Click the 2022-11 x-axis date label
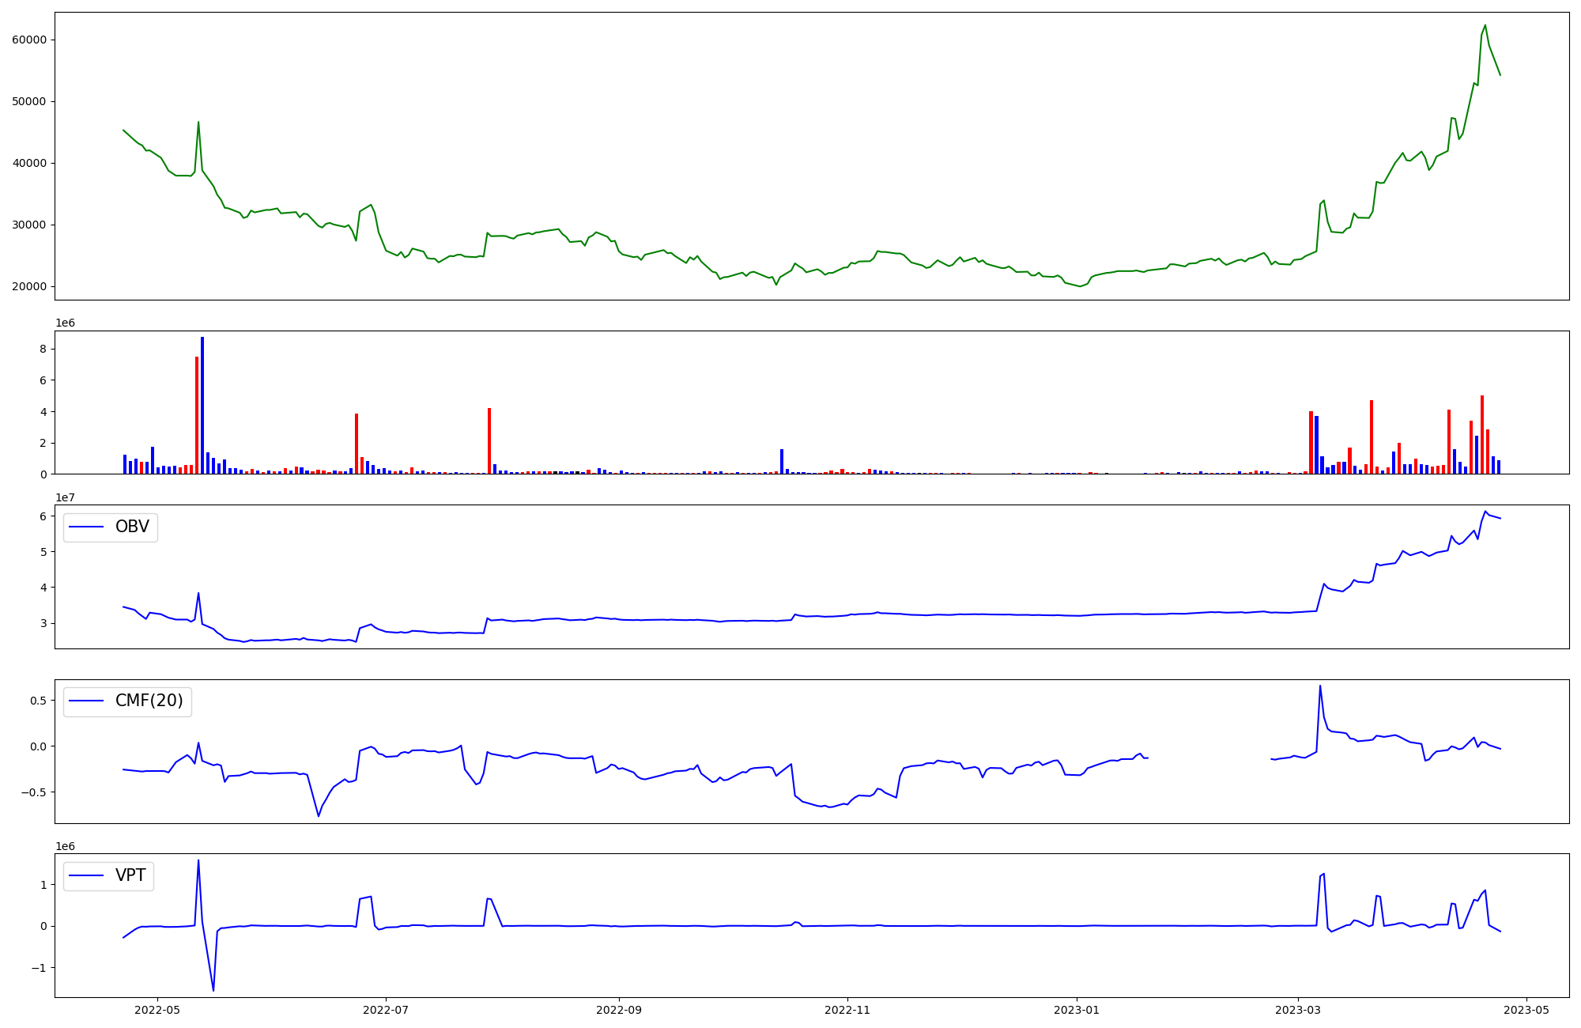The image size is (1581, 1028). pyautogui.click(x=847, y=1009)
